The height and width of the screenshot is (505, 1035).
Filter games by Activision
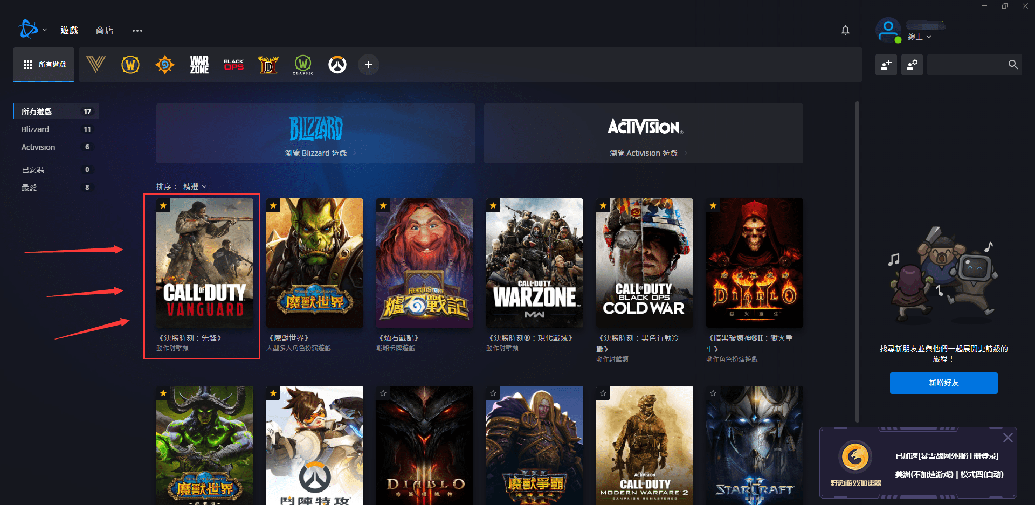tap(56, 147)
